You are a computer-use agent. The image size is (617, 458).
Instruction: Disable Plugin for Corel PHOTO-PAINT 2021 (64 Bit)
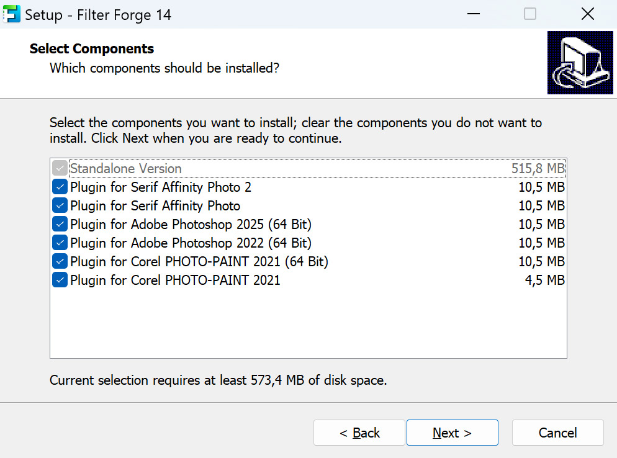59,261
